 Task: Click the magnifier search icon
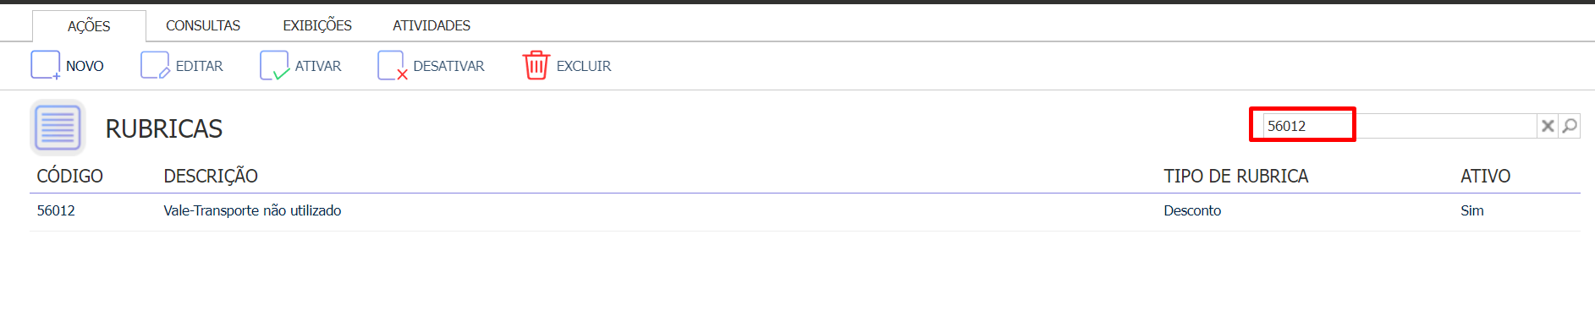pos(1570,126)
